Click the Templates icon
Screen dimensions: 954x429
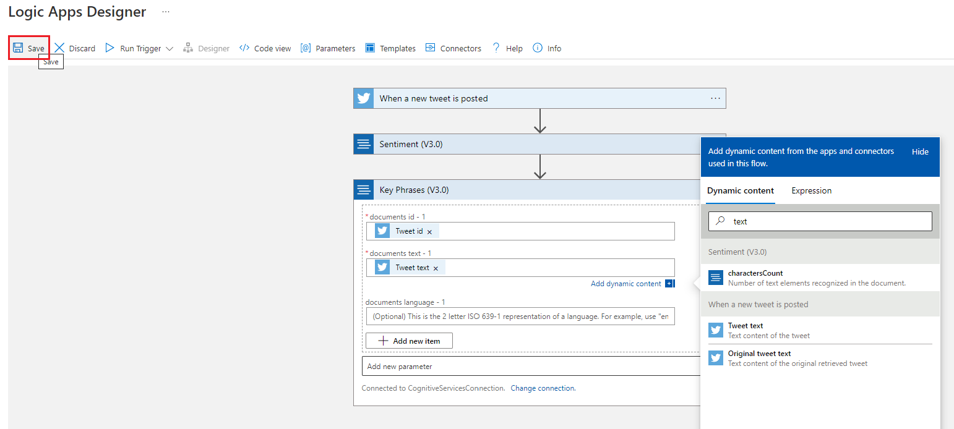tap(370, 48)
